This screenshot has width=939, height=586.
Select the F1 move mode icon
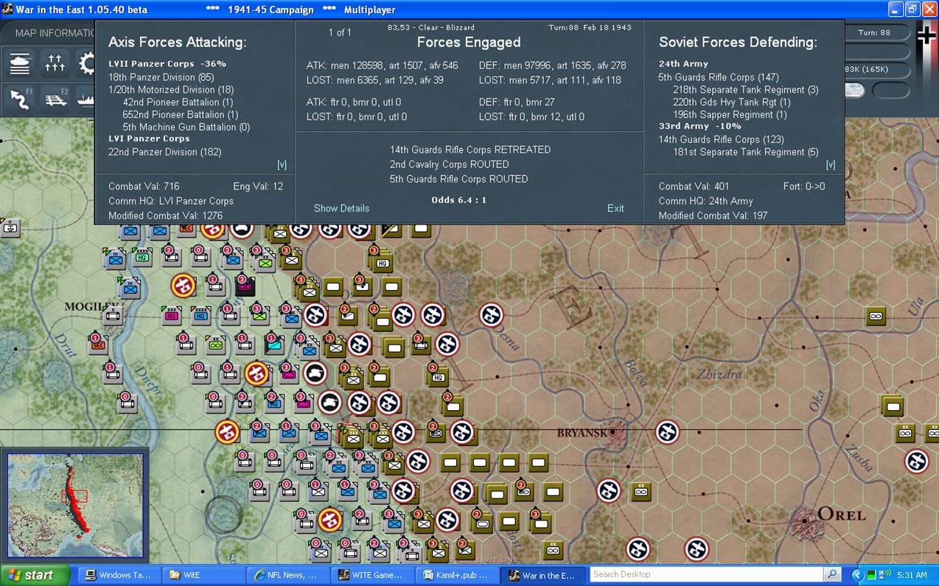point(21,99)
